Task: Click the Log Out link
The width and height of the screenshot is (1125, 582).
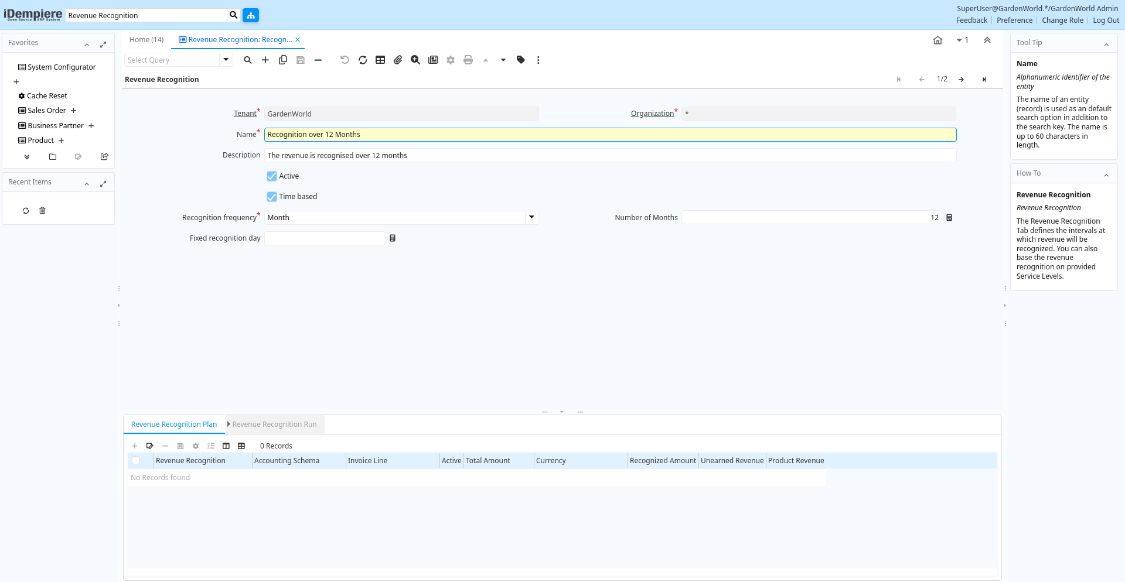Action: (x=1106, y=20)
